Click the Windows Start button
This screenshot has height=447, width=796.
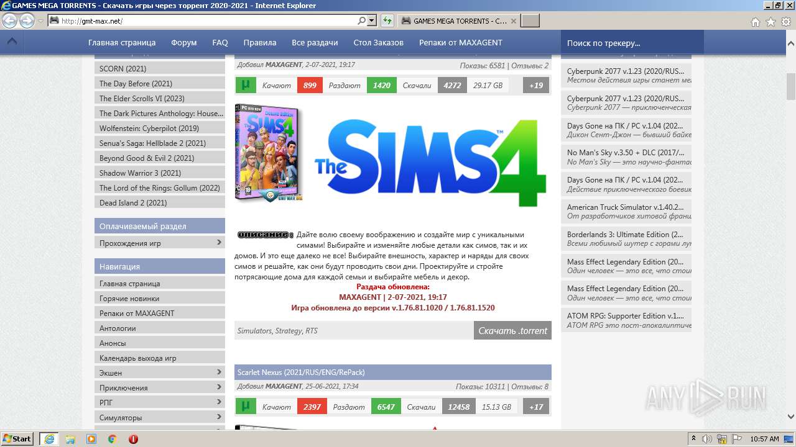[x=17, y=438]
